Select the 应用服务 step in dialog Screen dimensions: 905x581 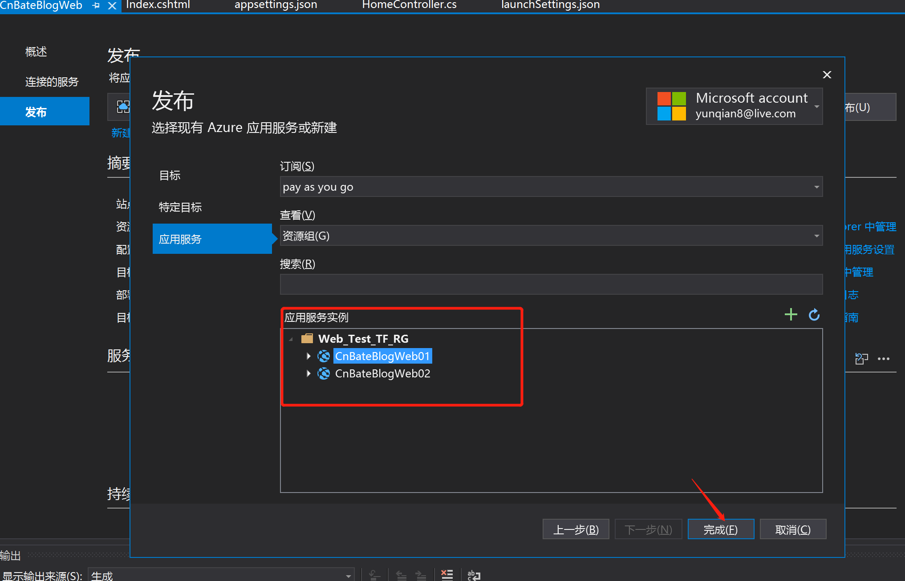coord(212,239)
